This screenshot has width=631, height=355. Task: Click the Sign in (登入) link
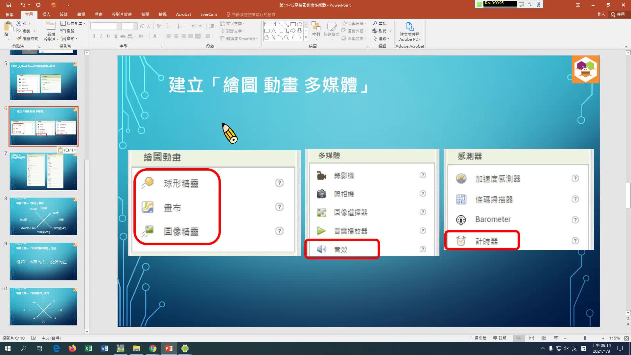click(601, 14)
